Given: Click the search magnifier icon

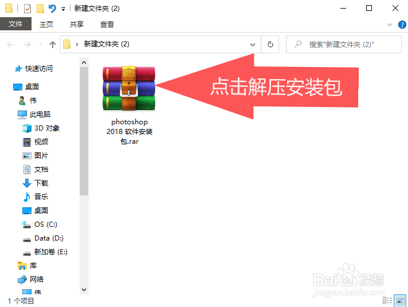Looking at the screenshot, I should coord(298,44).
